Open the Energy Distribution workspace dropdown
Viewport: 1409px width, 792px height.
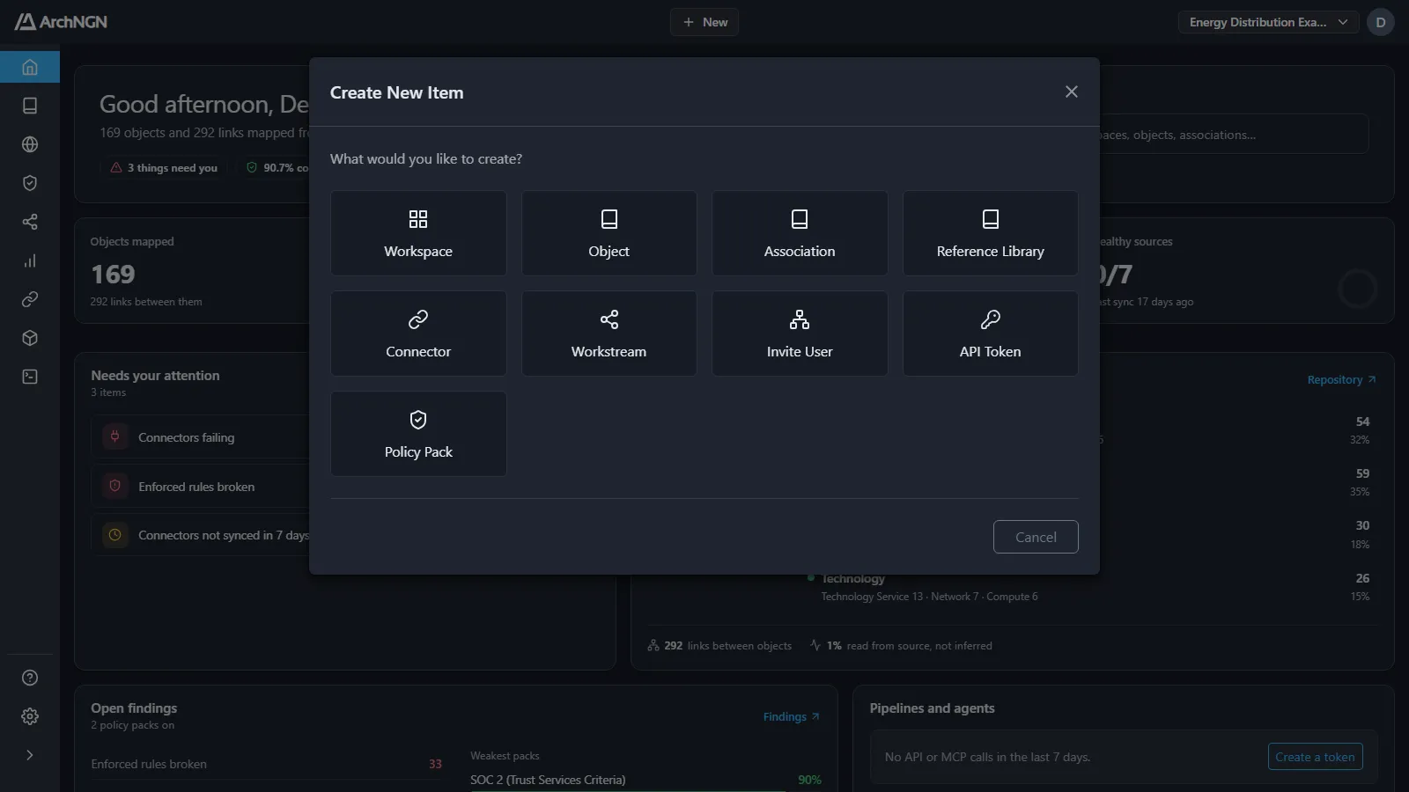1269,22
